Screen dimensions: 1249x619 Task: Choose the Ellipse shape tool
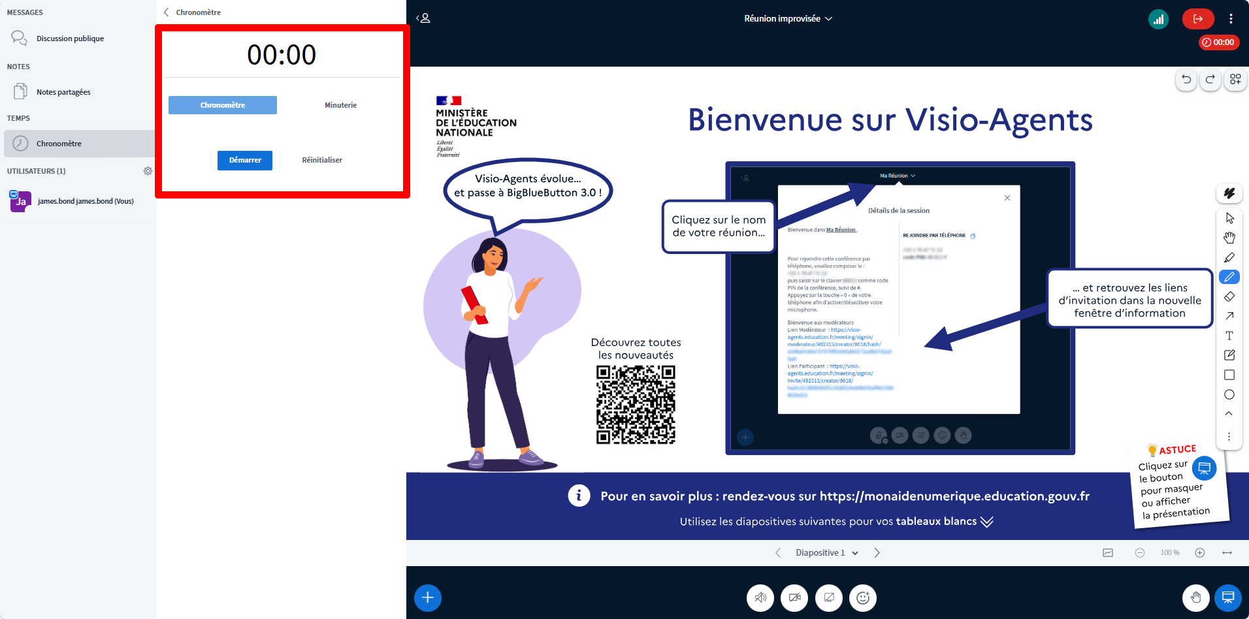click(1229, 394)
